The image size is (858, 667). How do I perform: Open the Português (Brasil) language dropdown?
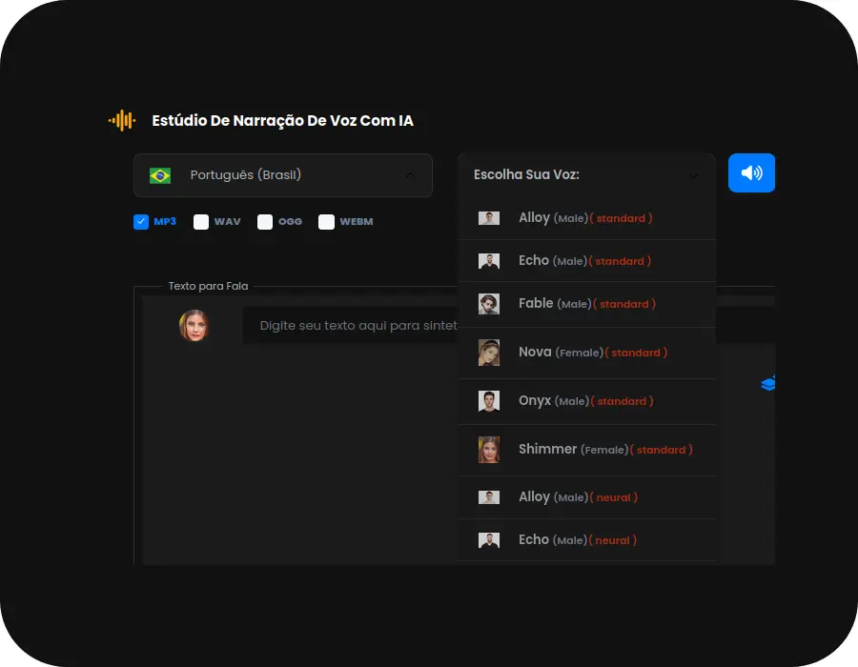point(282,175)
